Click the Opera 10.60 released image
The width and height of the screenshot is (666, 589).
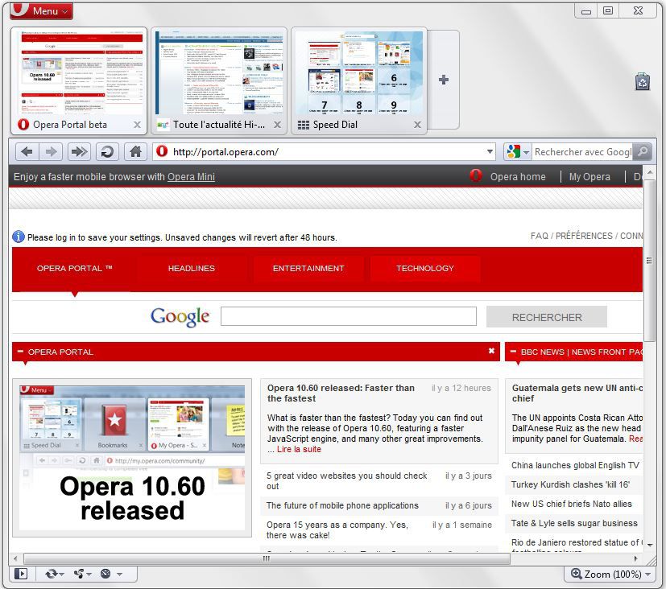[132, 458]
